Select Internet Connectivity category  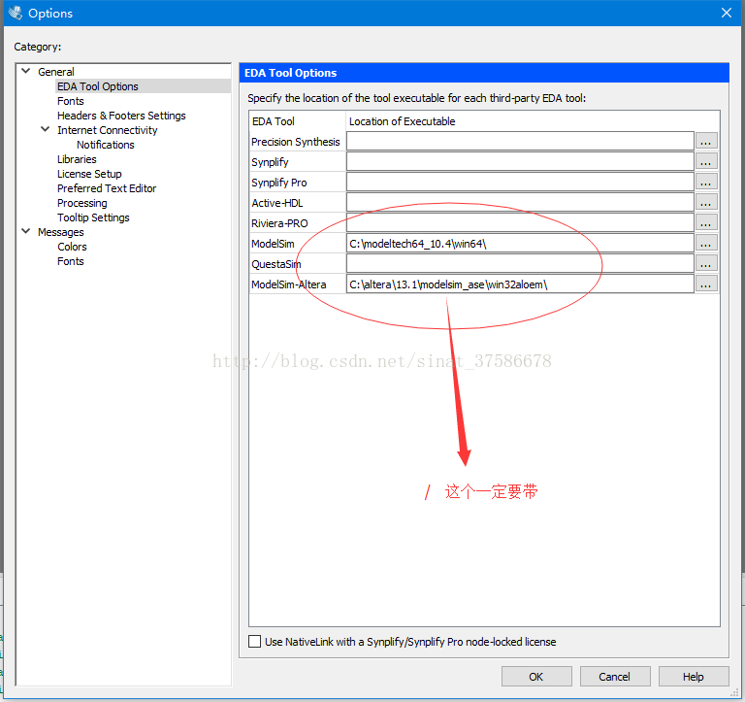107,130
